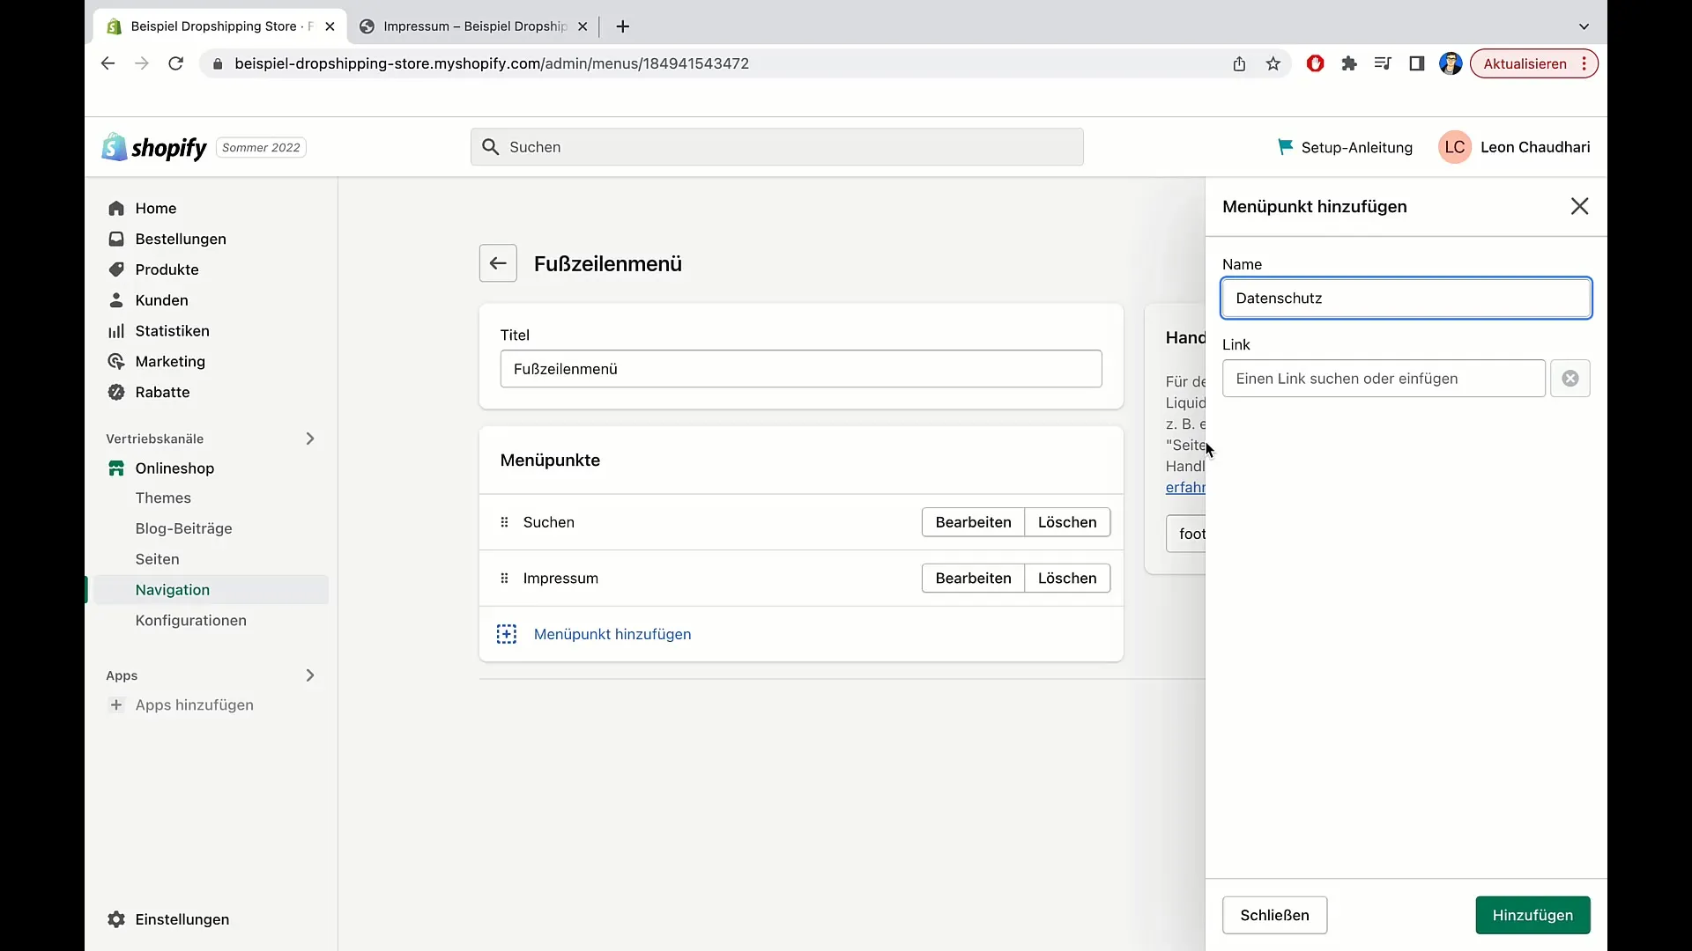Click the green Hinzufügen button
The width and height of the screenshot is (1692, 951).
(1532, 915)
